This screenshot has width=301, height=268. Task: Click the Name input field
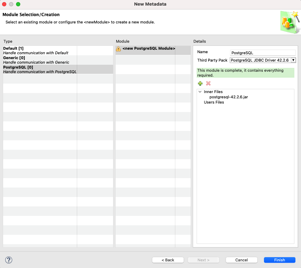tap(263, 53)
